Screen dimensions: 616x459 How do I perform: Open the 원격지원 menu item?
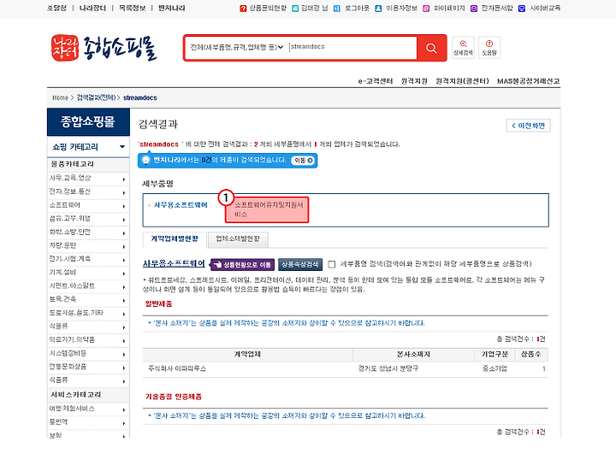(414, 81)
